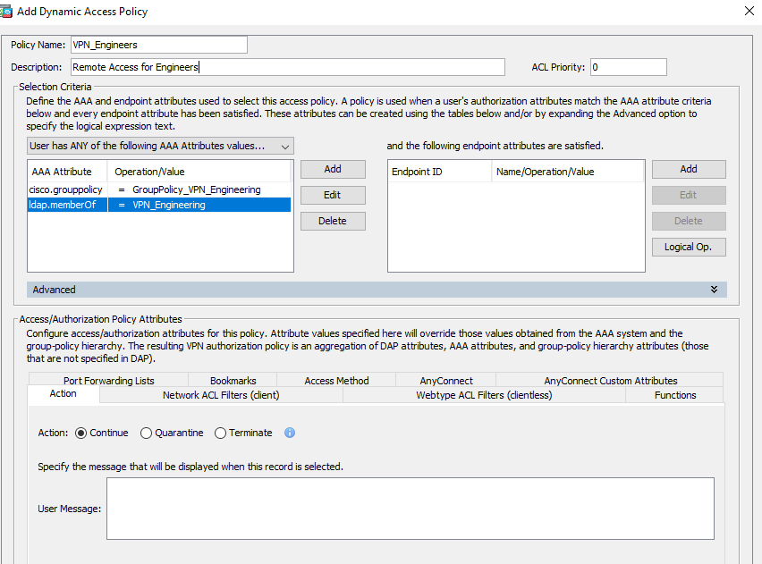Close the Add Dynamic Access Policy dialog

tap(748, 12)
